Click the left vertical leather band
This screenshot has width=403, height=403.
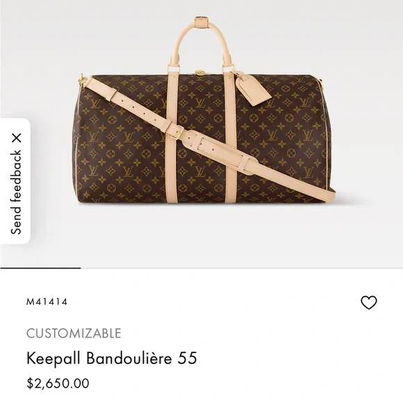point(171,139)
